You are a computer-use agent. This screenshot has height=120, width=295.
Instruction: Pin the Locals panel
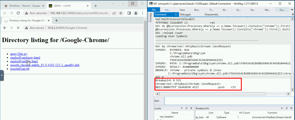[187, 108]
